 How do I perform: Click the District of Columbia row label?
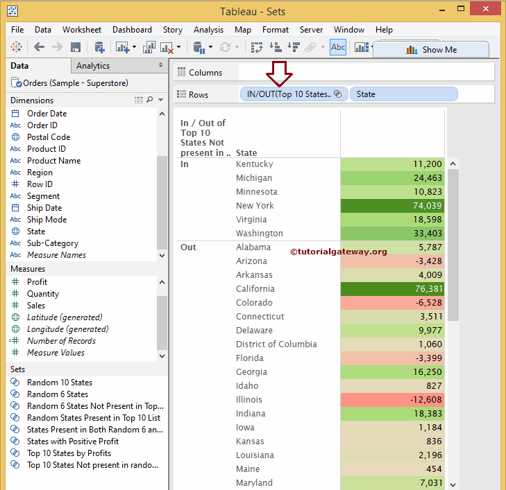coord(276,344)
